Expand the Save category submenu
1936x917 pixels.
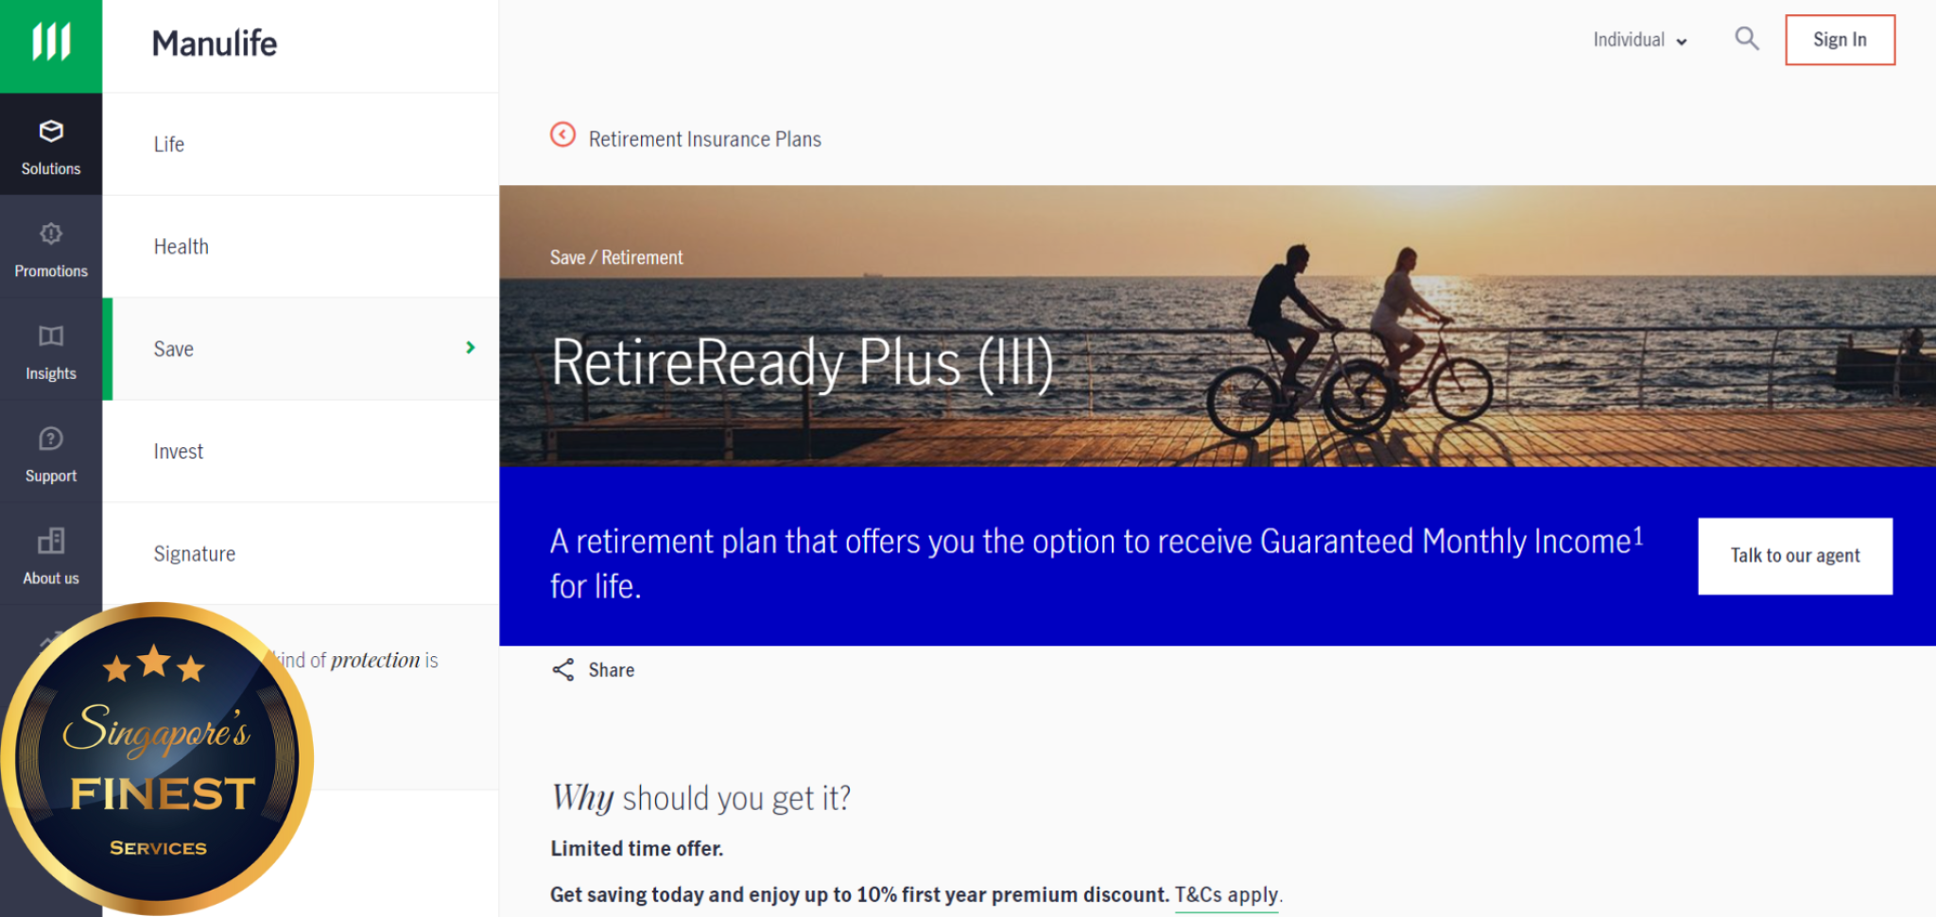coord(470,348)
